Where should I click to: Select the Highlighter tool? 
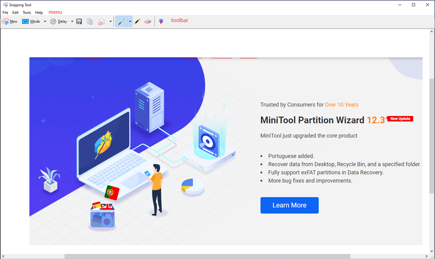(x=137, y=22)
